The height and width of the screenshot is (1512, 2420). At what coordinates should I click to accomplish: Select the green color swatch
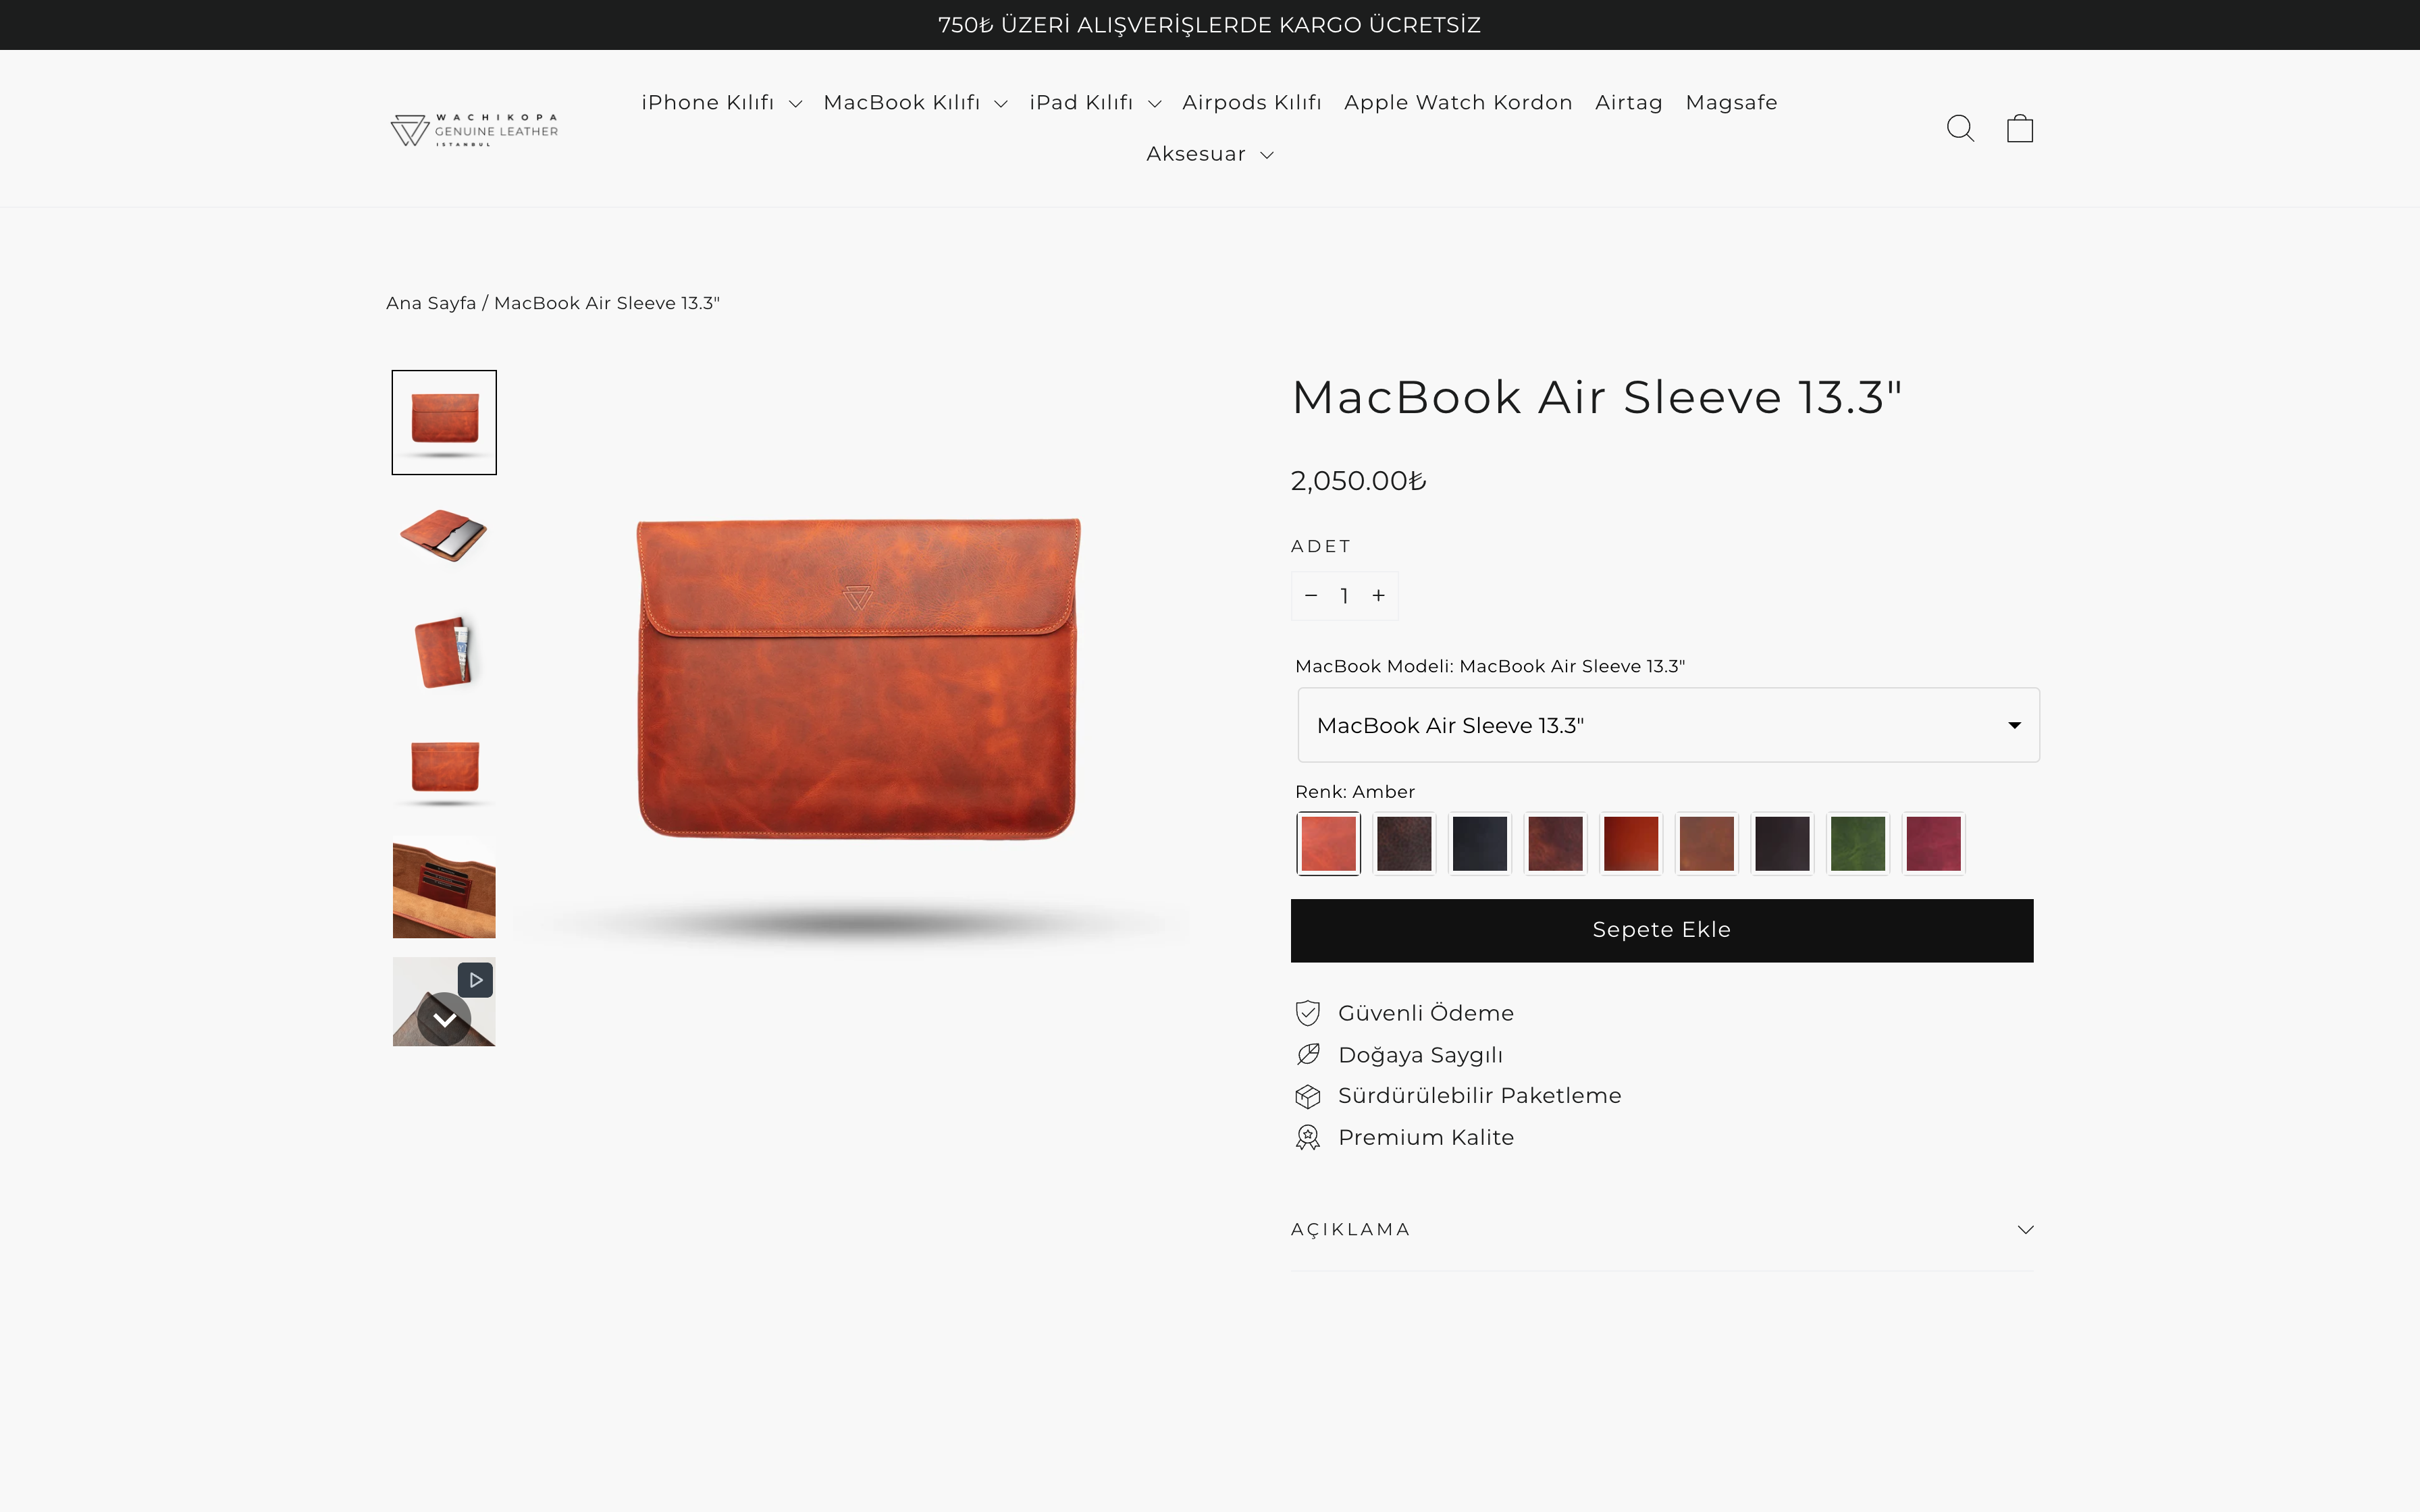(1857, 843)
